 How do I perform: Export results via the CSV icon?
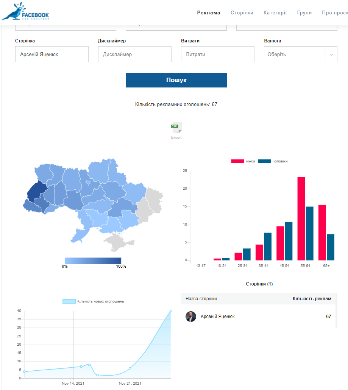176,128
